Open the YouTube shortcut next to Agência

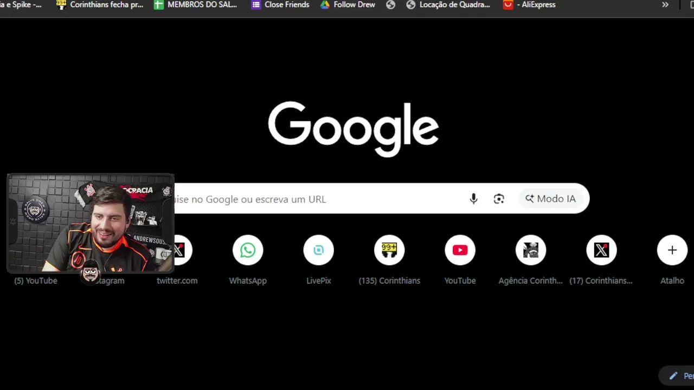pyautogui.click(x=460, y=250)
